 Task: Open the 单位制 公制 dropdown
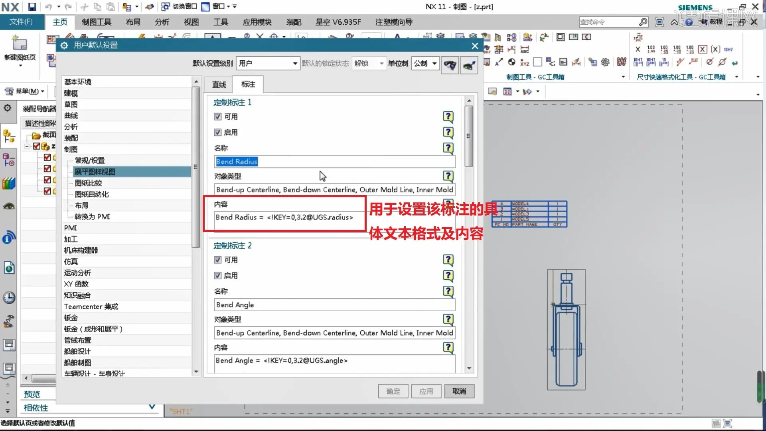point(425,63)
